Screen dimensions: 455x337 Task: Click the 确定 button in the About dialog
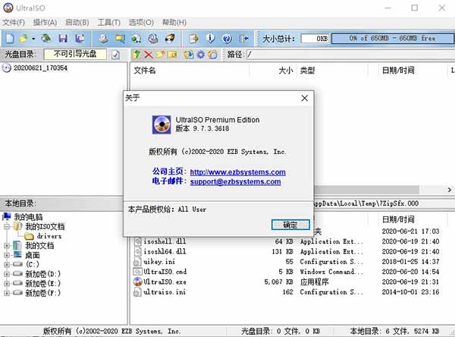[x=290, y=225]
